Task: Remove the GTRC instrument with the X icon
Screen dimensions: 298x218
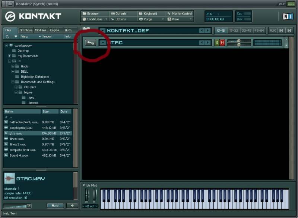Action: 286,40
